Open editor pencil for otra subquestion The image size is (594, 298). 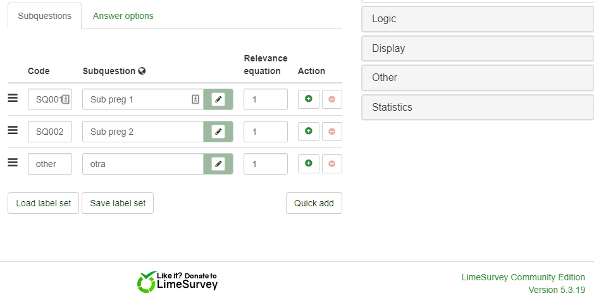point(218,164)
